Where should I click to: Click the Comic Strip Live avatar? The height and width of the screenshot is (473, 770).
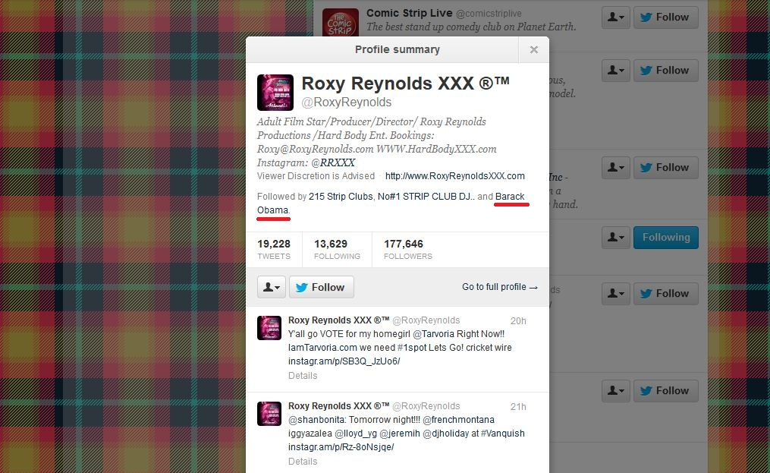(x=341, y=22)
